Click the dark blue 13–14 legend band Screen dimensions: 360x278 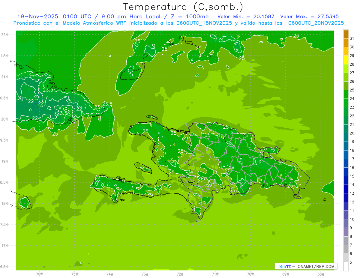click(346, 189)
